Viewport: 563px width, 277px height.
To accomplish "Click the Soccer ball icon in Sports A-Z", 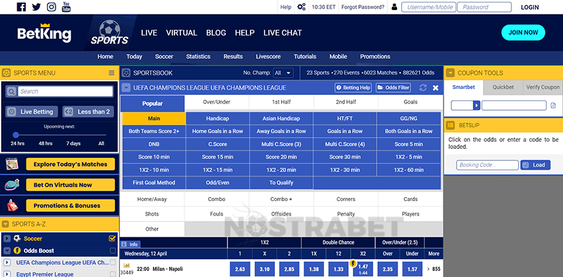I will (x=17, y=238).
